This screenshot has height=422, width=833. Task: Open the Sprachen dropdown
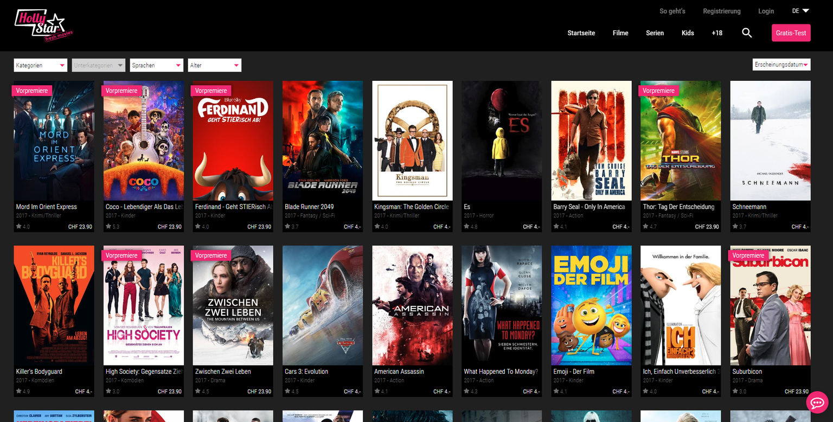point(156,65)
